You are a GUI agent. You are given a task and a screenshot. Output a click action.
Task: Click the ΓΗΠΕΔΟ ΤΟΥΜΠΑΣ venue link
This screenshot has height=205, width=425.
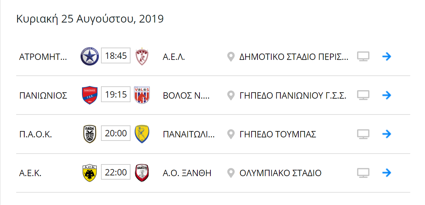click(x=278, y=134)
